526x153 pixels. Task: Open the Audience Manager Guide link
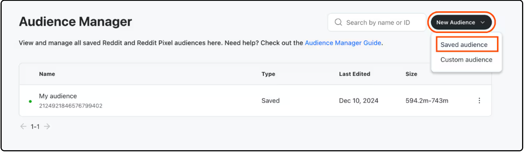click(343, 43)
